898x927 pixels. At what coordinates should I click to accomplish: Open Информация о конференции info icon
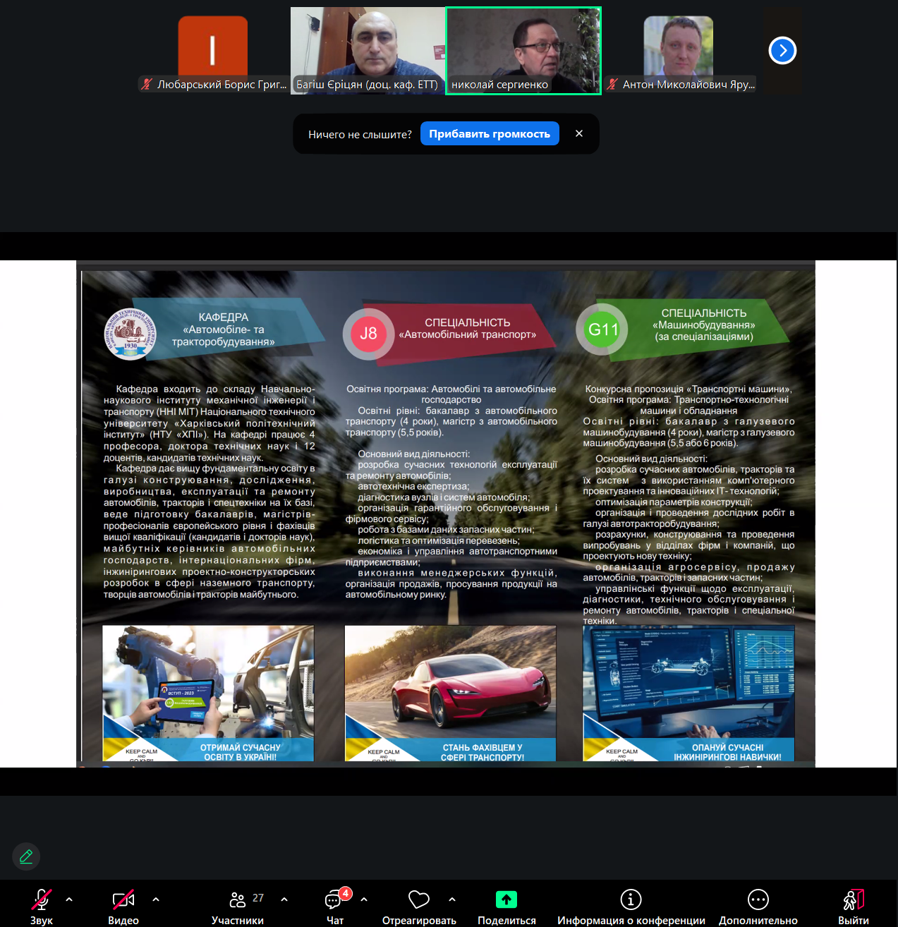[631, 899]
